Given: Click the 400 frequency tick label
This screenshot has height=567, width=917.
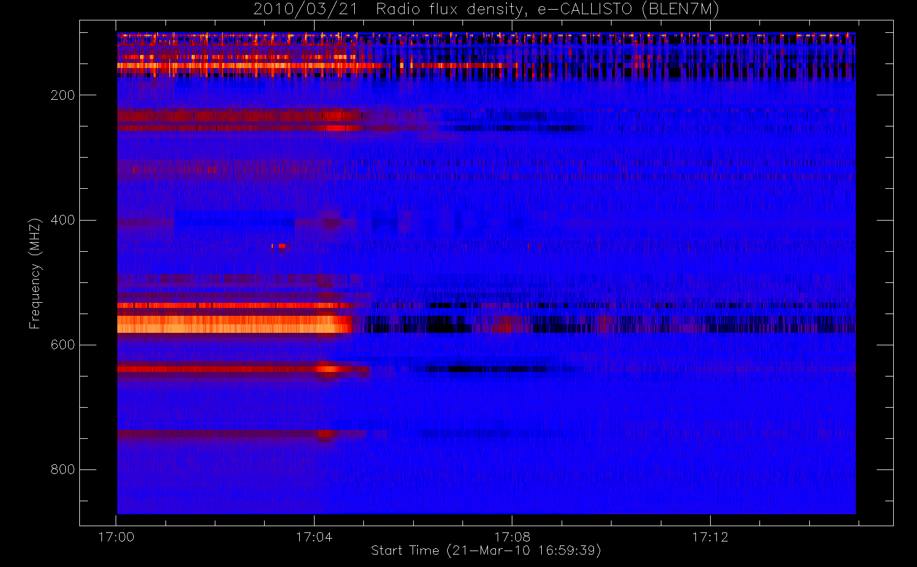Looking at the screenshot, I should point(63,220).
